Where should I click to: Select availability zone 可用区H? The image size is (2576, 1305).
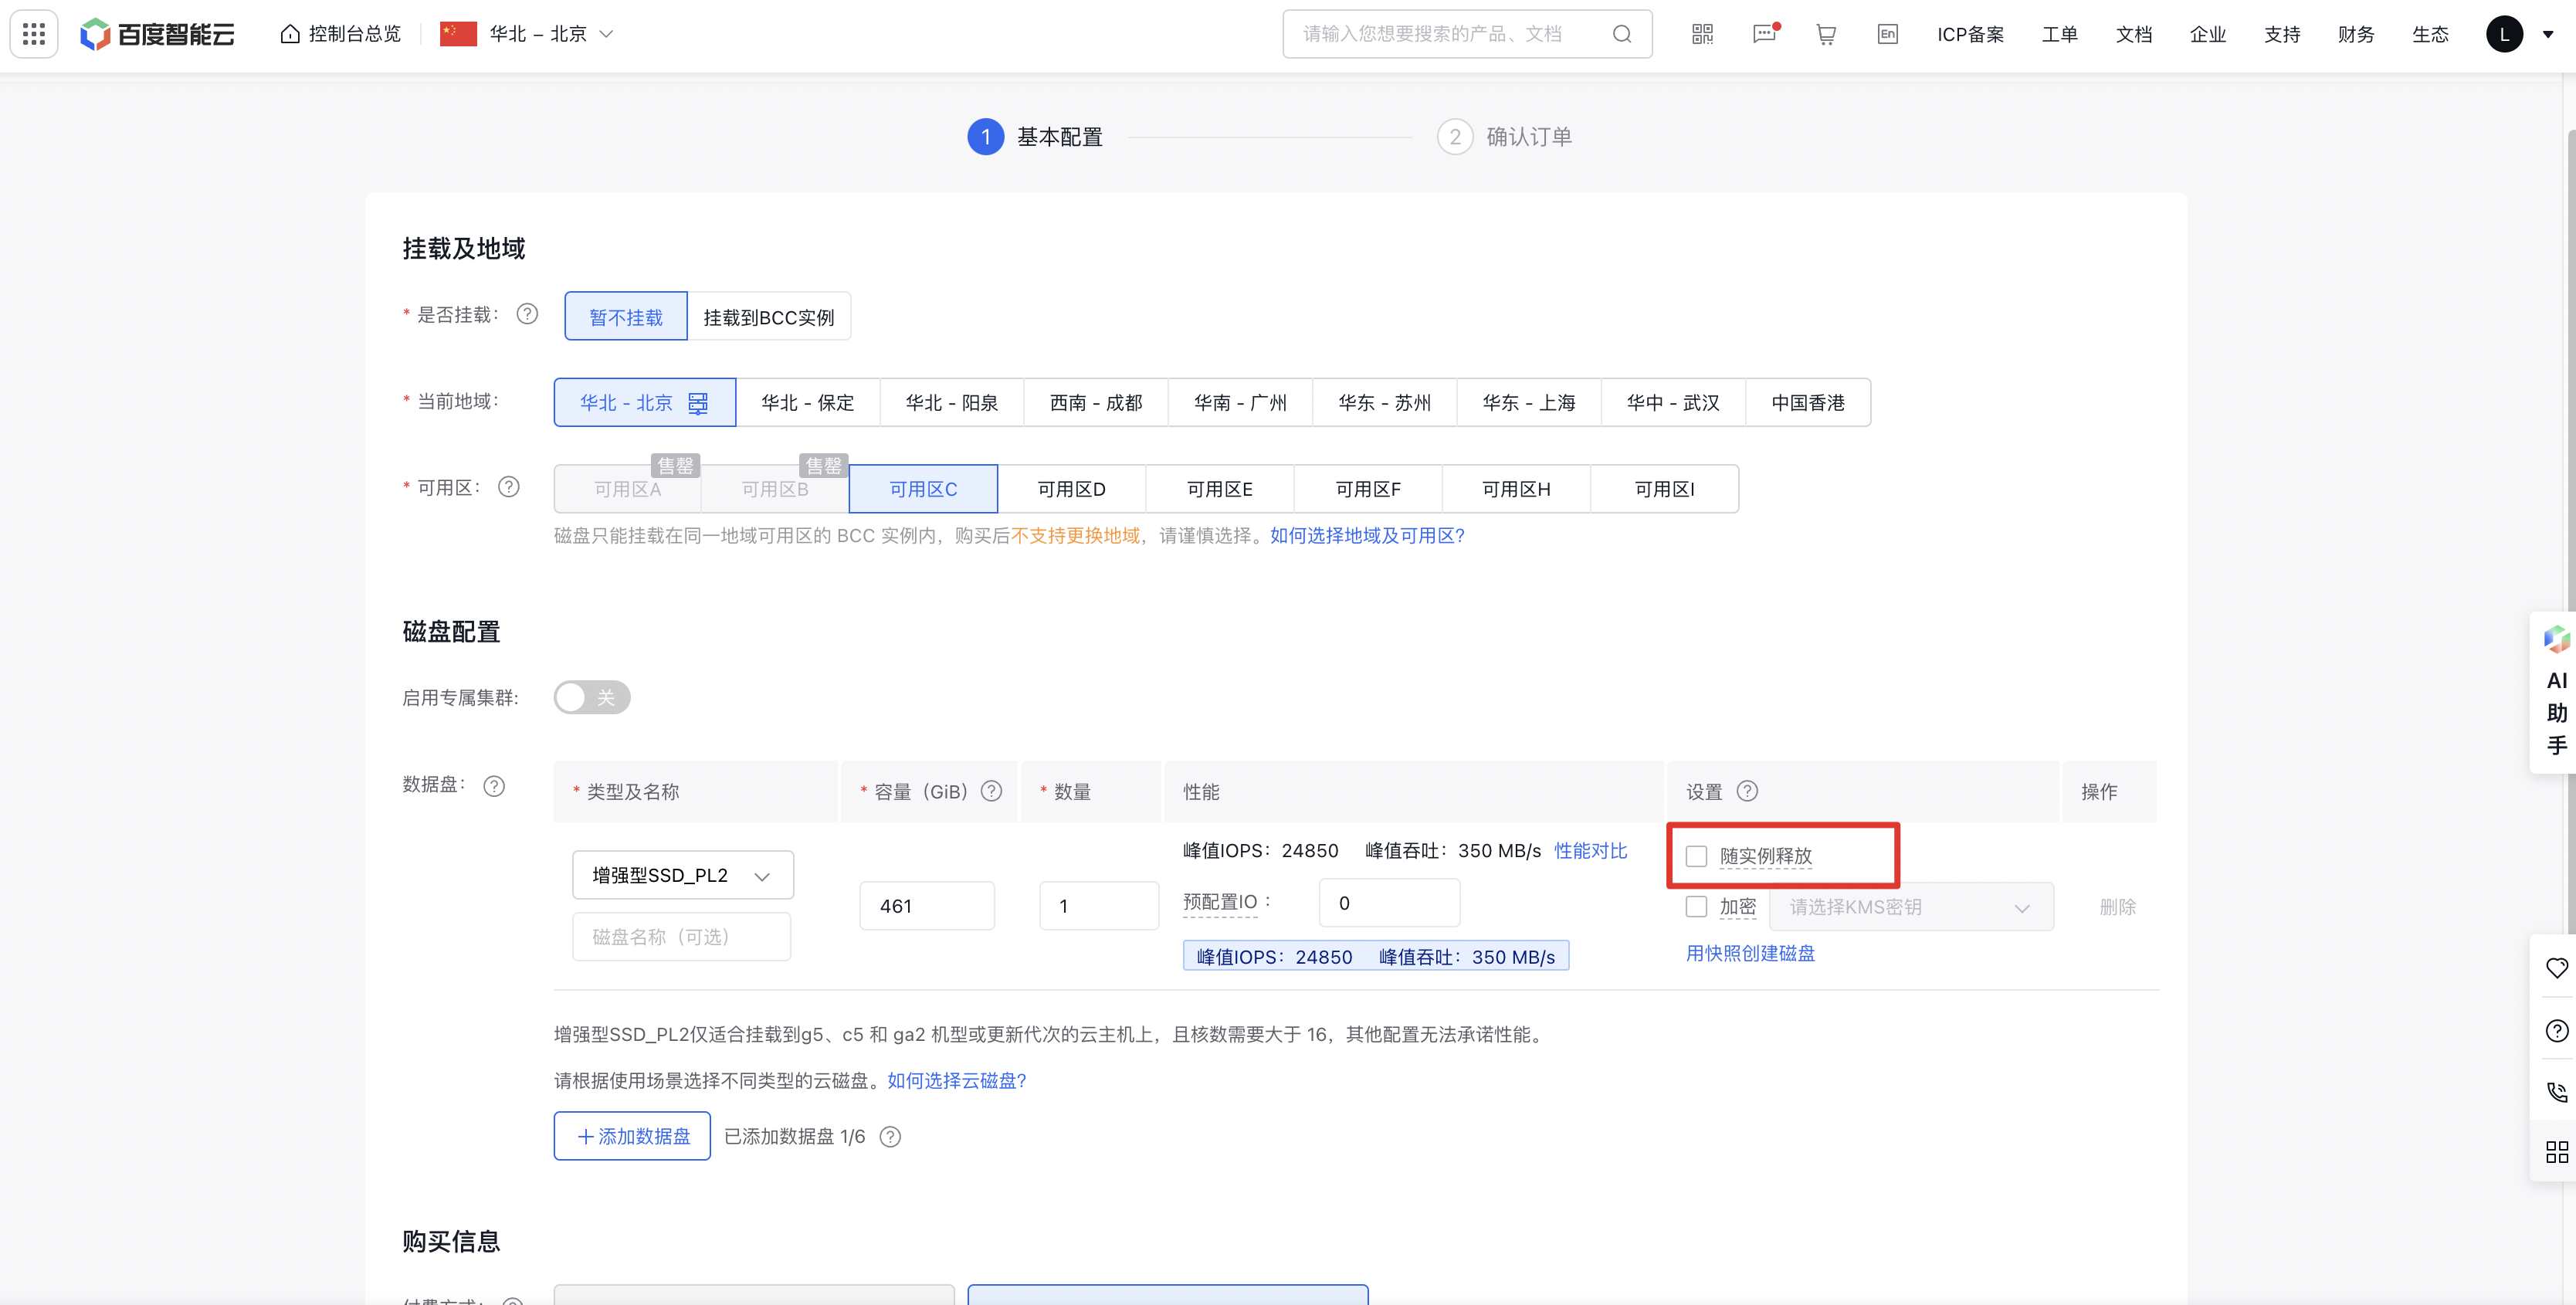pos(1516,489)
